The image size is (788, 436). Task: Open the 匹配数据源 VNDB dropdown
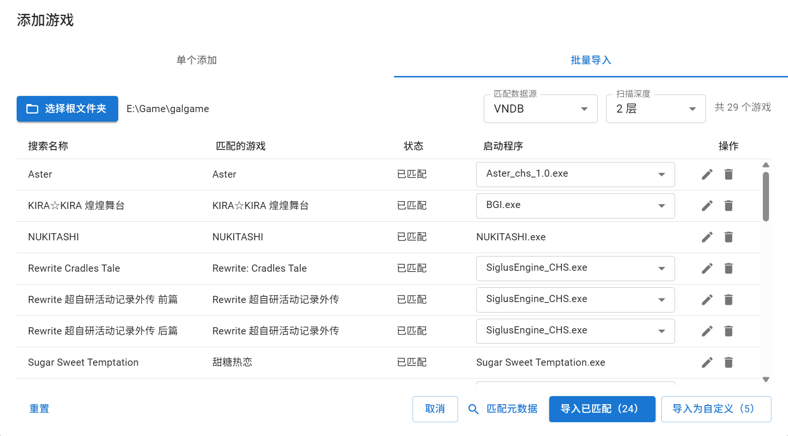coord(540,109)
